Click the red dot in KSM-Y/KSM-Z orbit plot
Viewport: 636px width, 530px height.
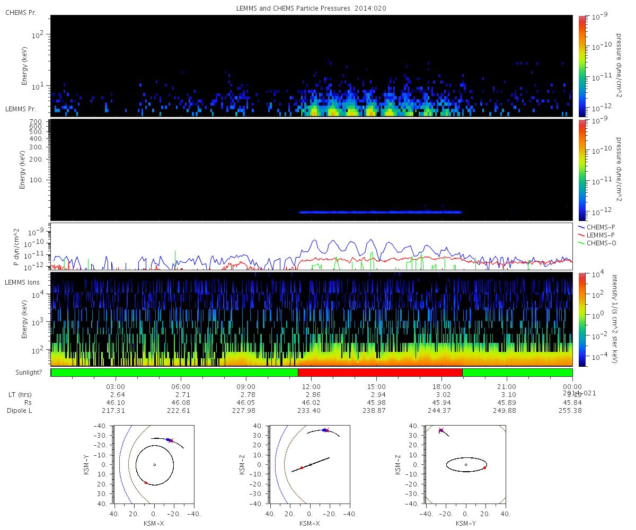(x=484, y=467)
